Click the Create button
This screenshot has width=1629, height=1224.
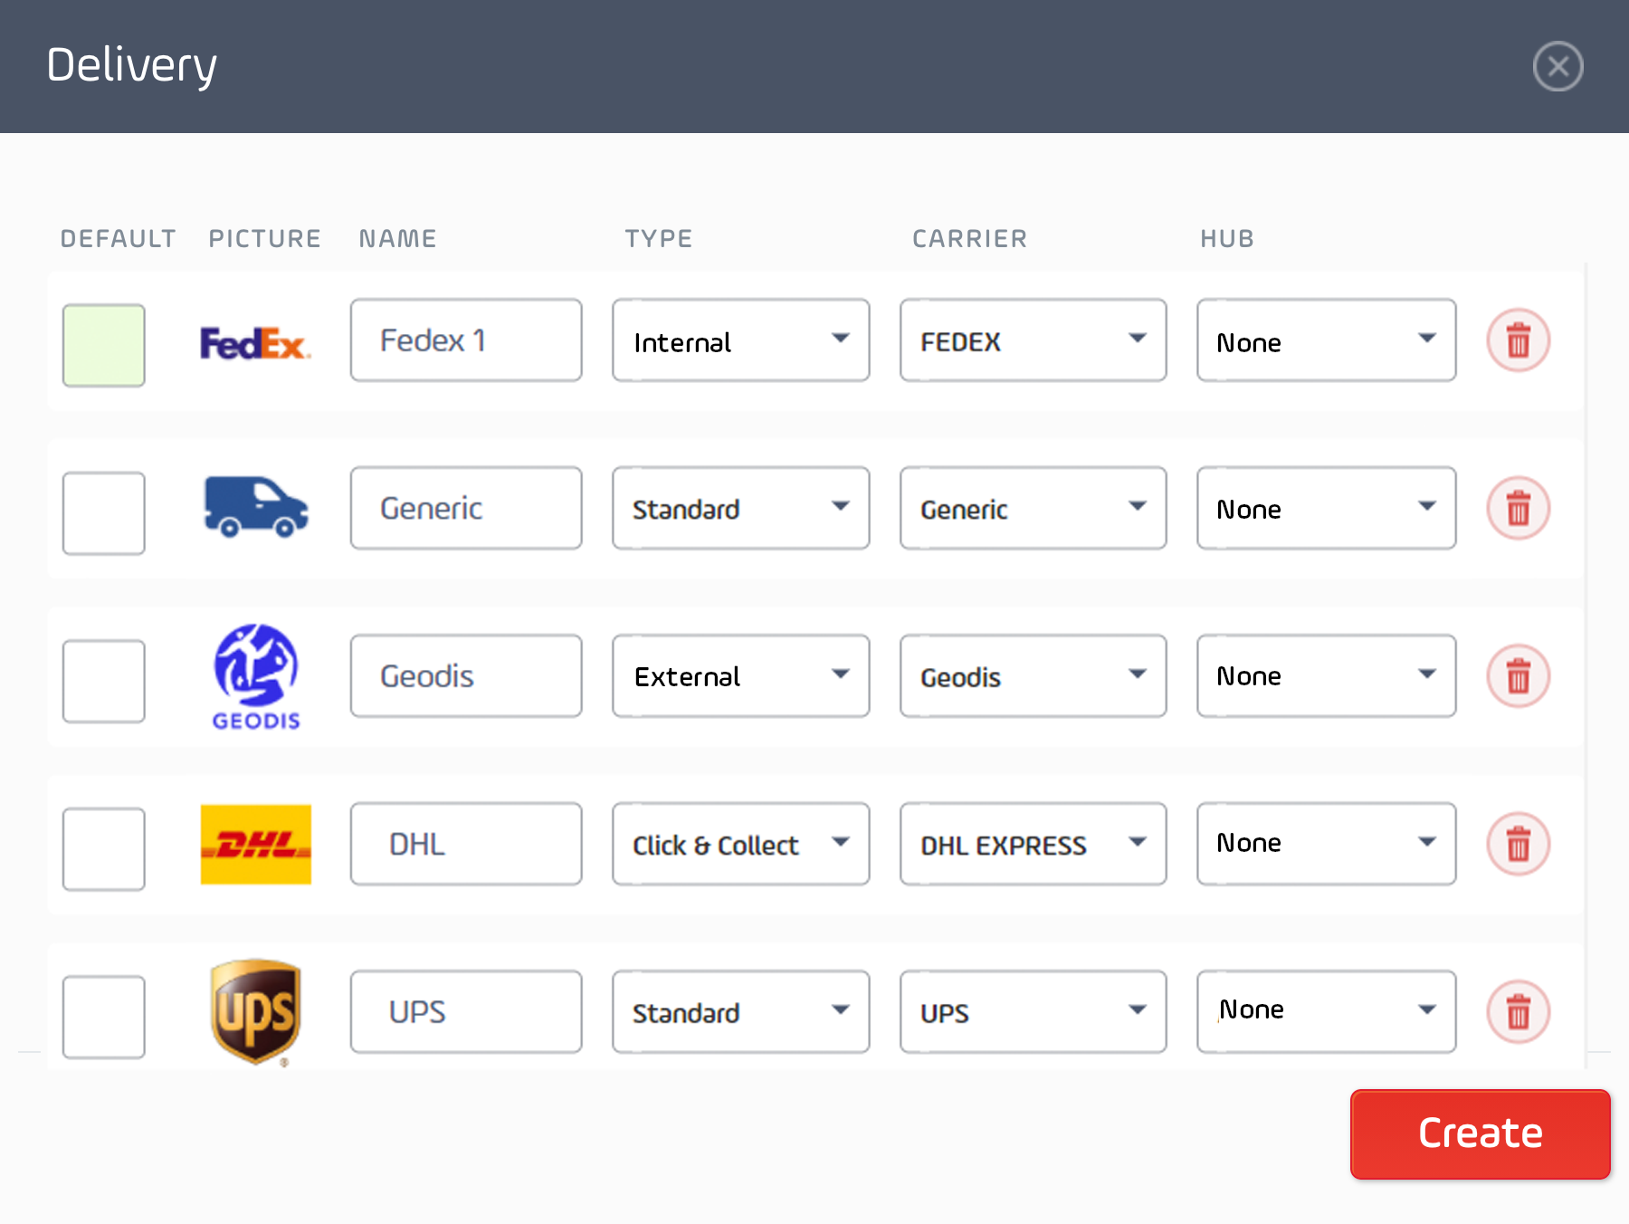(1480, 1133)
